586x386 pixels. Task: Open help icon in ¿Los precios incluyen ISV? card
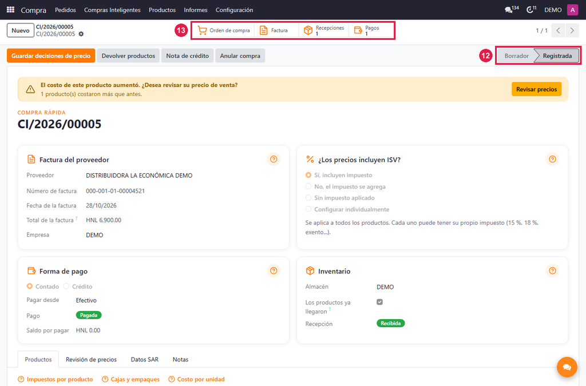[x=552, y=160]
